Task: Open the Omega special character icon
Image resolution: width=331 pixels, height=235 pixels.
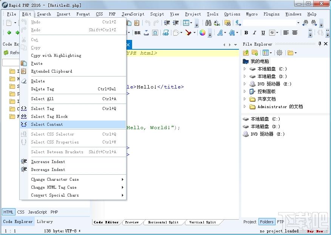Action: pos(155,33)
